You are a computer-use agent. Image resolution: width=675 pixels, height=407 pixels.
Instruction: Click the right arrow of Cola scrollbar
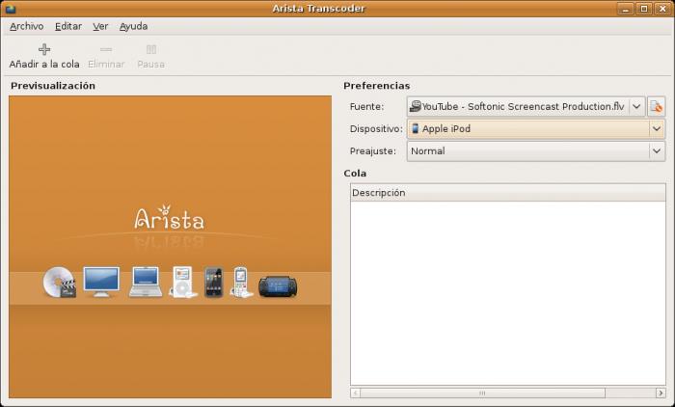(660, 393)
